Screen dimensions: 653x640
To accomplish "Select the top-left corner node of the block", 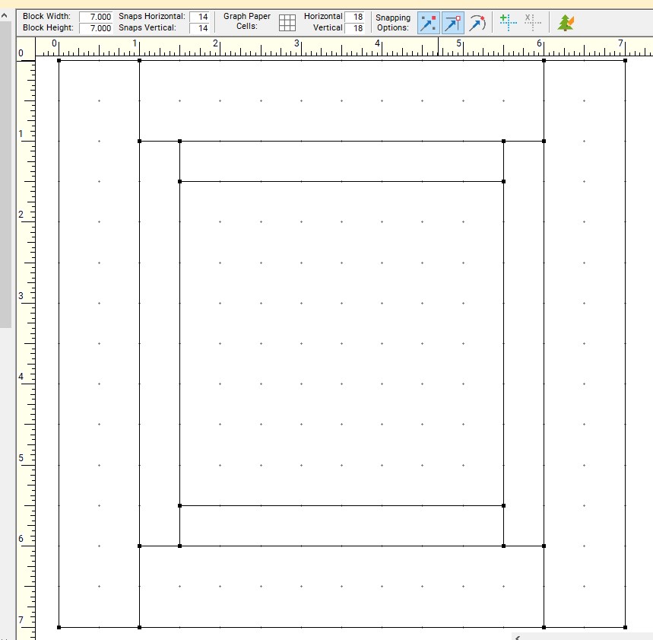I will point(59,61).
